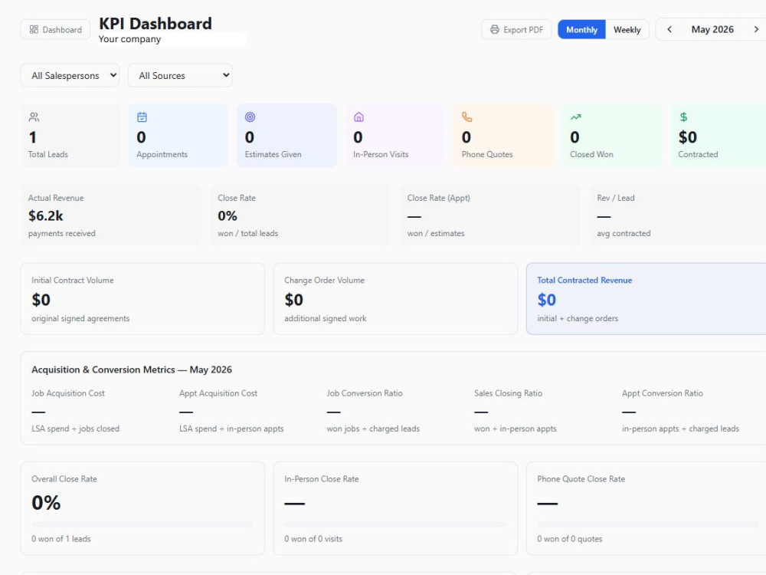
Task: Click the people icon on Total Leads card
Action: click(34, 117)
